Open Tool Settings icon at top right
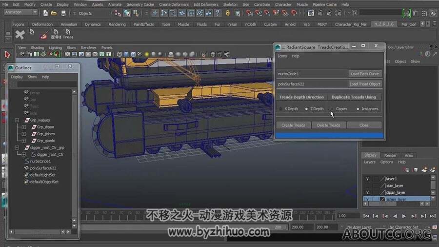Image resolution: width=439 pixels, height=247 pixels. (x=425, y=13)
